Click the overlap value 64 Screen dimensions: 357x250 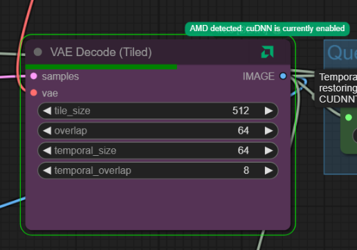pos(244,131)
